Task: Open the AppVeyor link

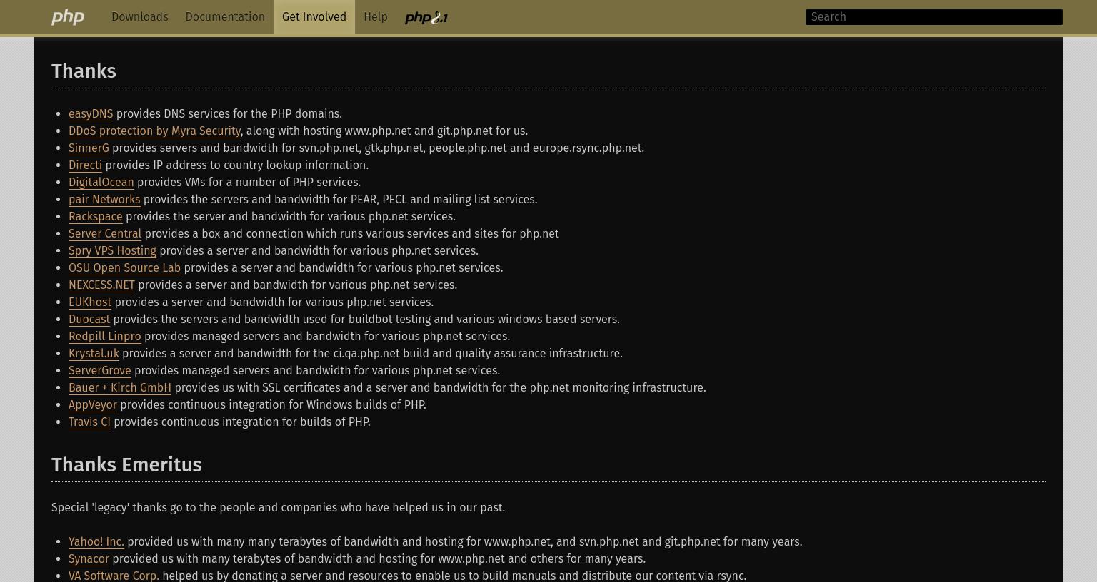Action: [x=93, y=405]
